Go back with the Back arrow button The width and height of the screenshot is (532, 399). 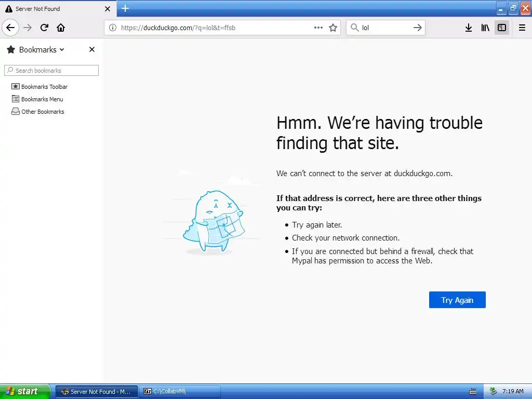pyautogui.click(x=10, y=28)
